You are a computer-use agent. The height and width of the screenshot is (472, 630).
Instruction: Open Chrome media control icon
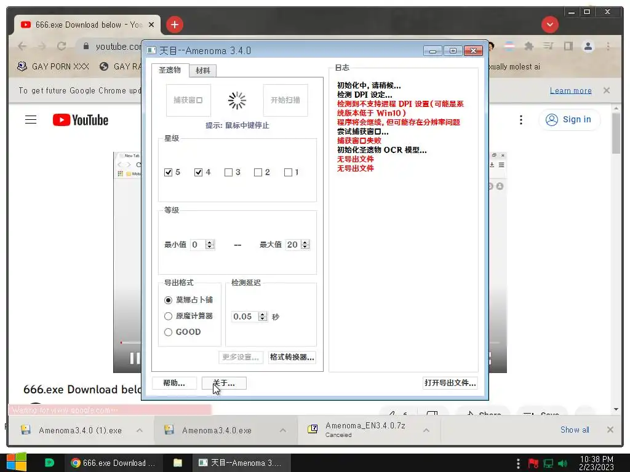548,46
